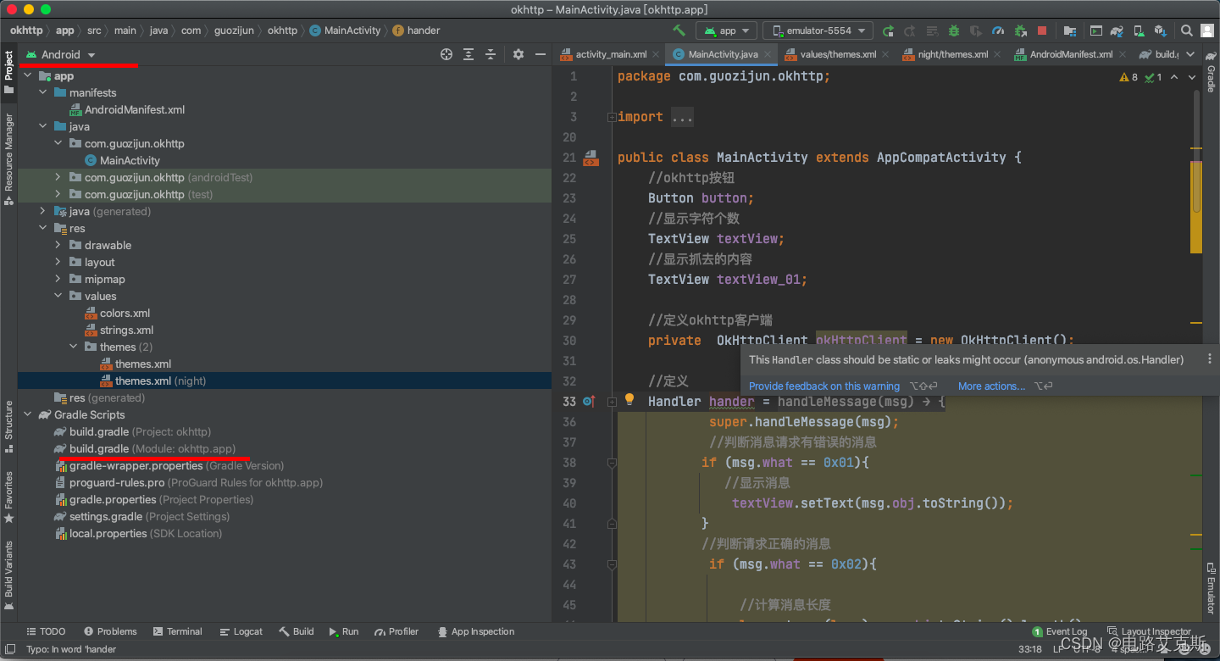Start debugging with the green bug icon
This screenshot has height=661, width=1220.
pos(954,31)
